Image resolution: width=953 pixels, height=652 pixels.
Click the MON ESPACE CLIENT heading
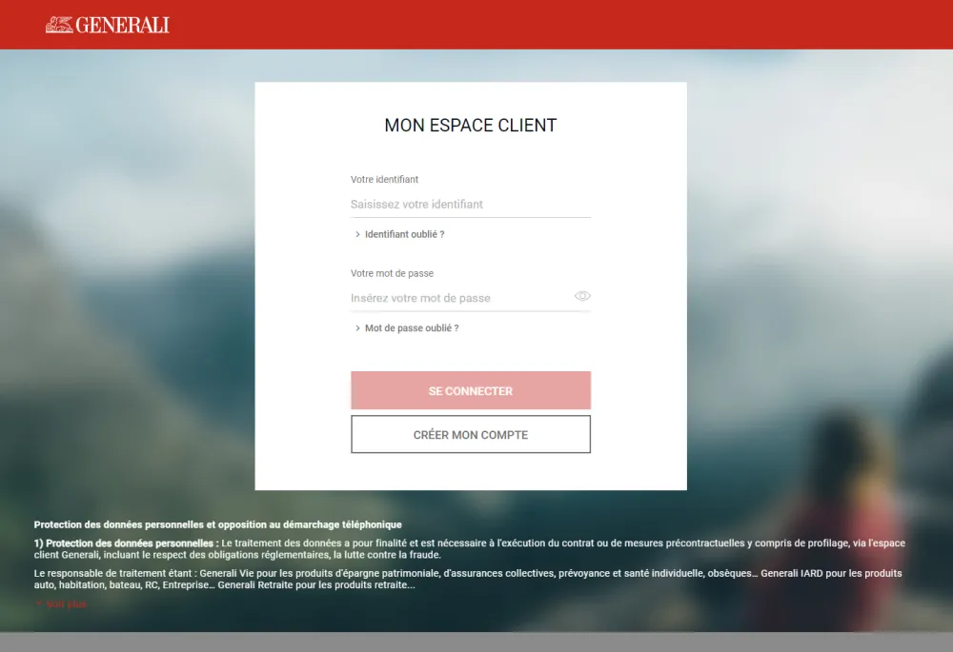(471, 125)
